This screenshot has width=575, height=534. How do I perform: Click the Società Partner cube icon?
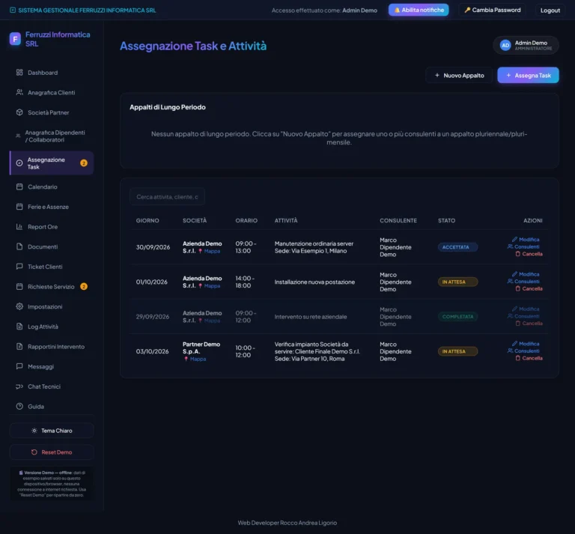tap(19, 112)
